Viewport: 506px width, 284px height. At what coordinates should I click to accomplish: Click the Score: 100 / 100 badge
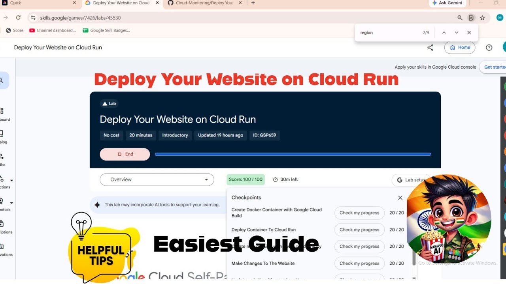click(246, 179)
